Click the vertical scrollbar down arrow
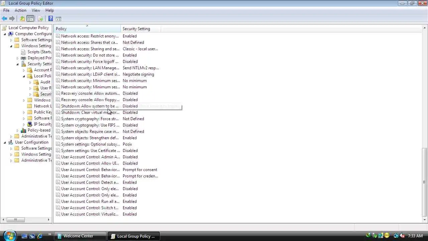The height and width of the screenshot is (241, 428). coord(425,220)
